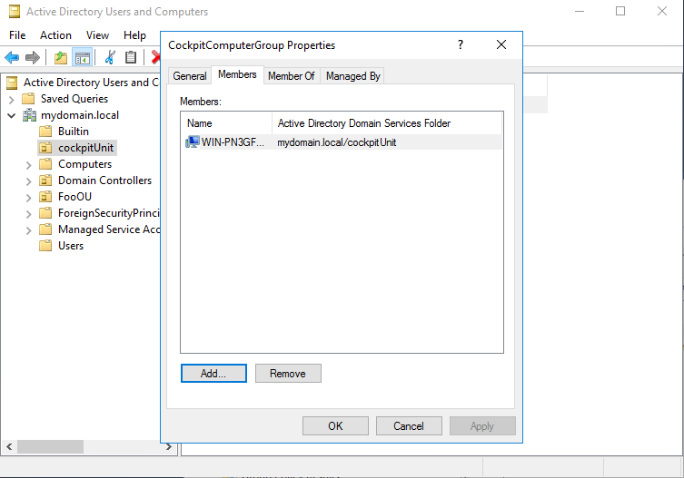Click the Apply button
684x478 pixels.
(482, 425)
